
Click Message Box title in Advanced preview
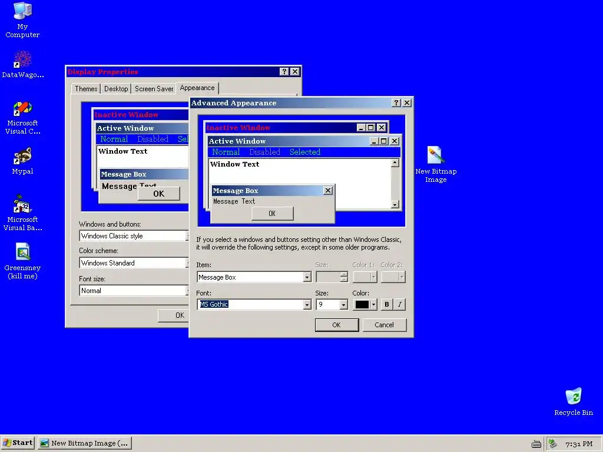point(236,191)
